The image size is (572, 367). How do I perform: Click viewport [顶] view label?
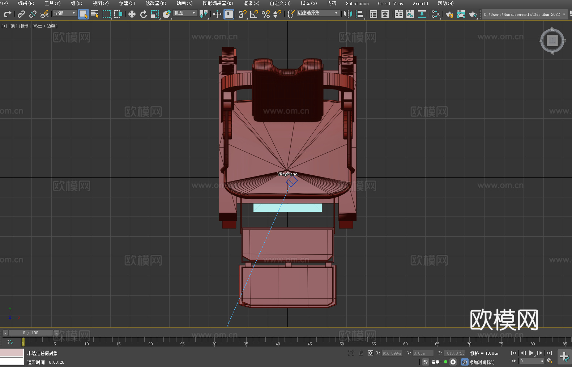(13, 26)
